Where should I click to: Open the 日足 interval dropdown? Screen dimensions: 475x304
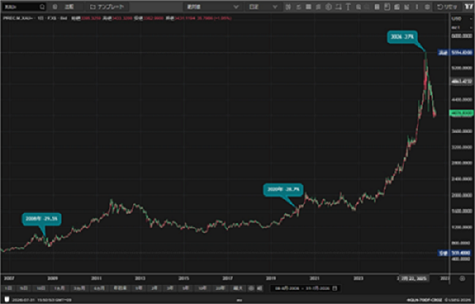(263, 6)
